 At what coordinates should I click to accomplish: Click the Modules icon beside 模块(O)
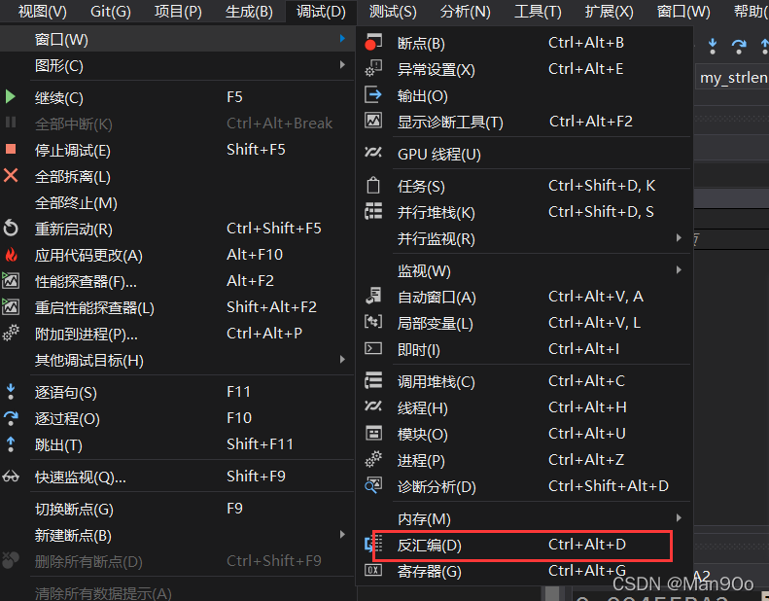(373, 433)
